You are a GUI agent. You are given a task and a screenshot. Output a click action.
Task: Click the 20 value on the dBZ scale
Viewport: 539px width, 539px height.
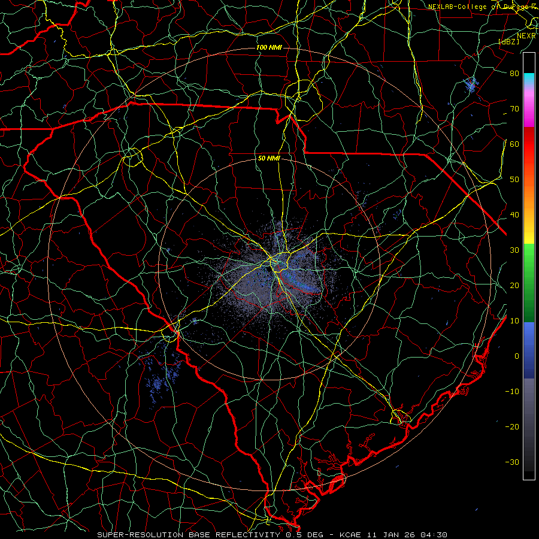pyautogui.click(x=514, y=285)
